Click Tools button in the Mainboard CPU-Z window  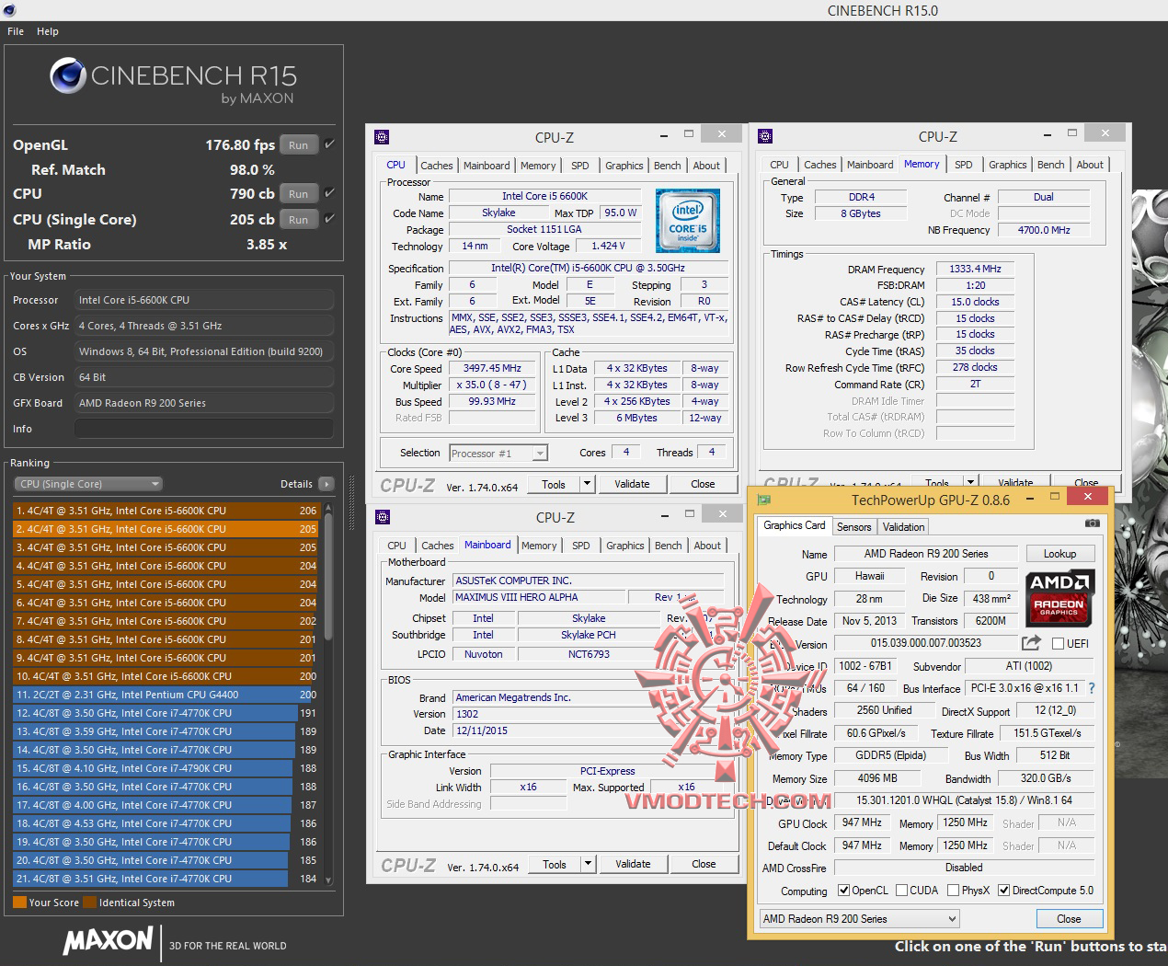click(555, 864)
